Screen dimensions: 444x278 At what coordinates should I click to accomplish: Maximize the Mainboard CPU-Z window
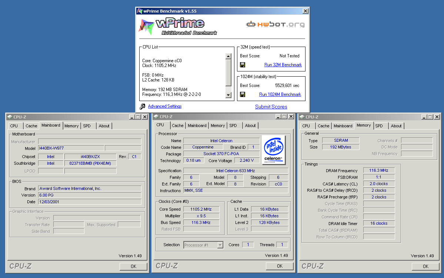click(138, 117)
